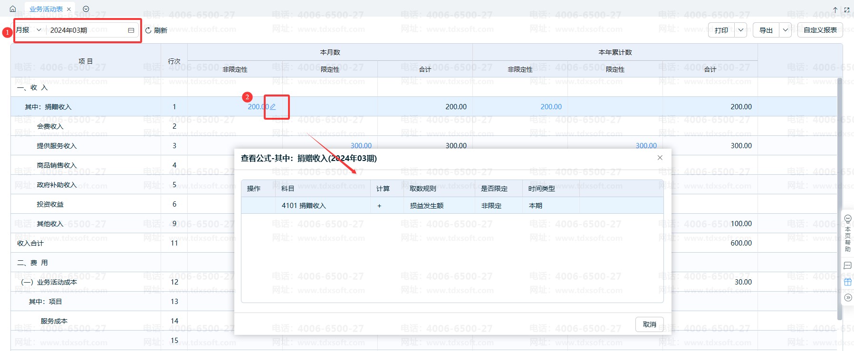The width and height of the screenshot is (854, 351).
Task: Switch to the 业务活动表 tab
Action: tap(46, 9)
